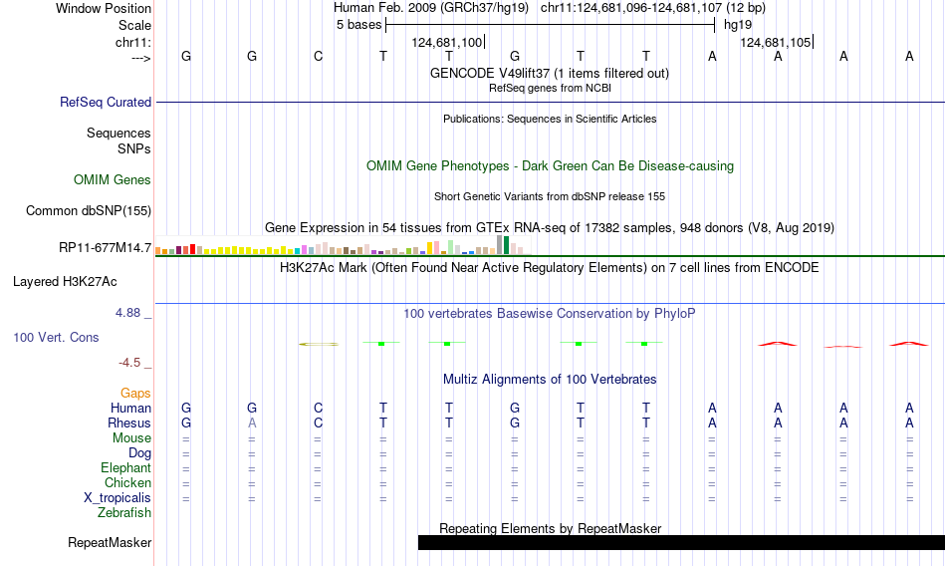Select the Zebrafish alignment row label

124,513
